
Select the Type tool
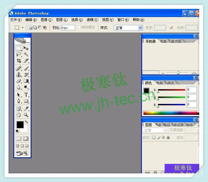26,95
